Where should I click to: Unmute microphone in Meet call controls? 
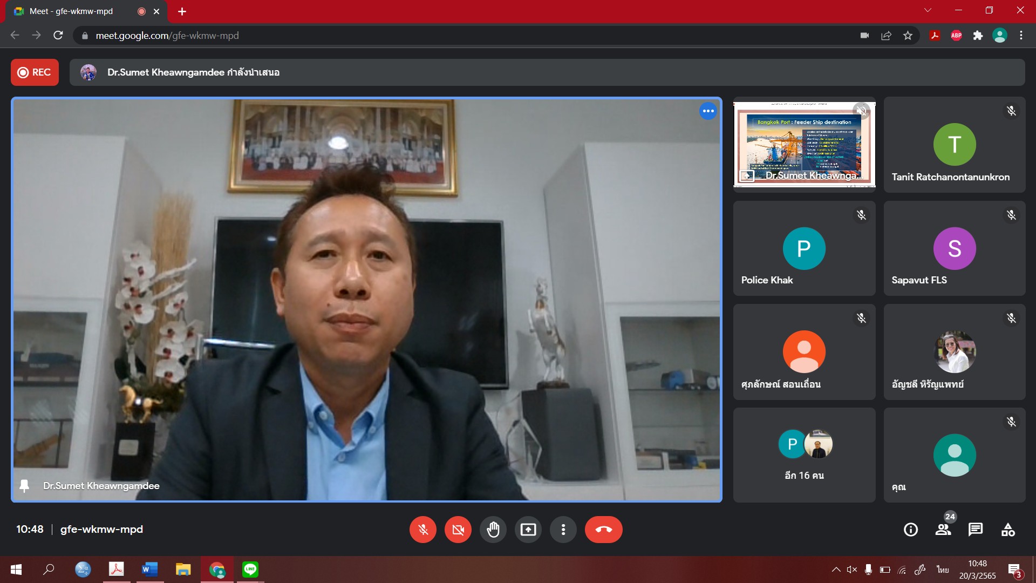(423, 530)
